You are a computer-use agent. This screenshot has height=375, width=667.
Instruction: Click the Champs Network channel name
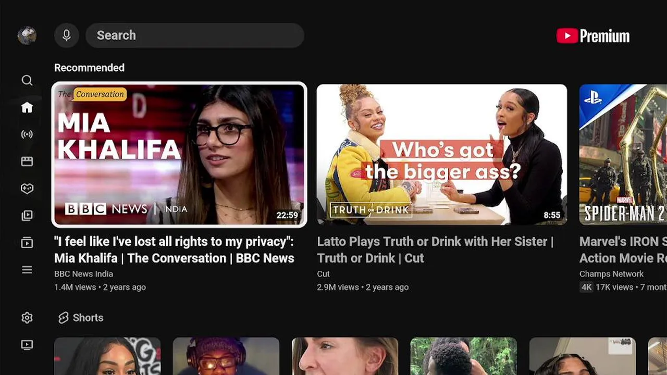tap(611, 274)
